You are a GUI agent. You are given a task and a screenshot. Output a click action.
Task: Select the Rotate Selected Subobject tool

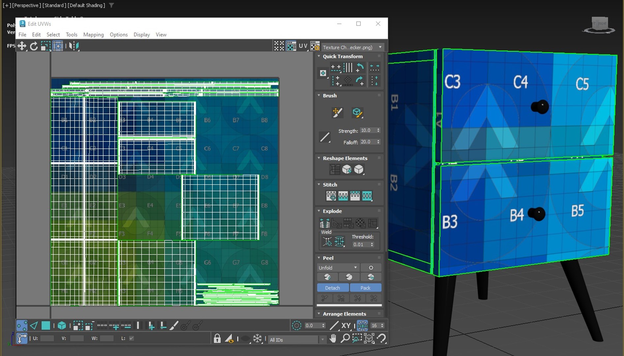coord(34,46)
